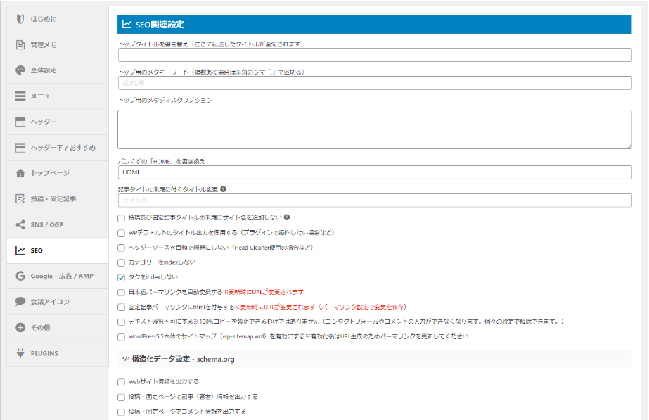Uncheck タグをindexしない
Screen dimensions: 649x420
[x=121, y=277]
